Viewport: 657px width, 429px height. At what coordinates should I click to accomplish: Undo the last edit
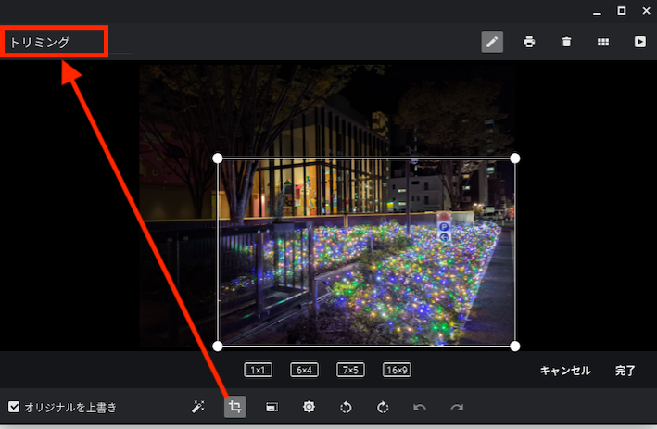click(420, 407)
